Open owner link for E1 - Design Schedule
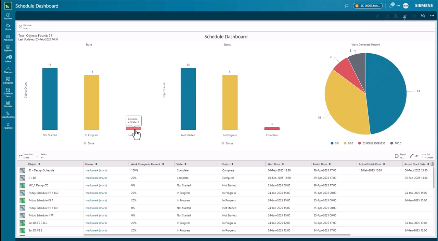This screenshot has height=241, width=438. 96,170
